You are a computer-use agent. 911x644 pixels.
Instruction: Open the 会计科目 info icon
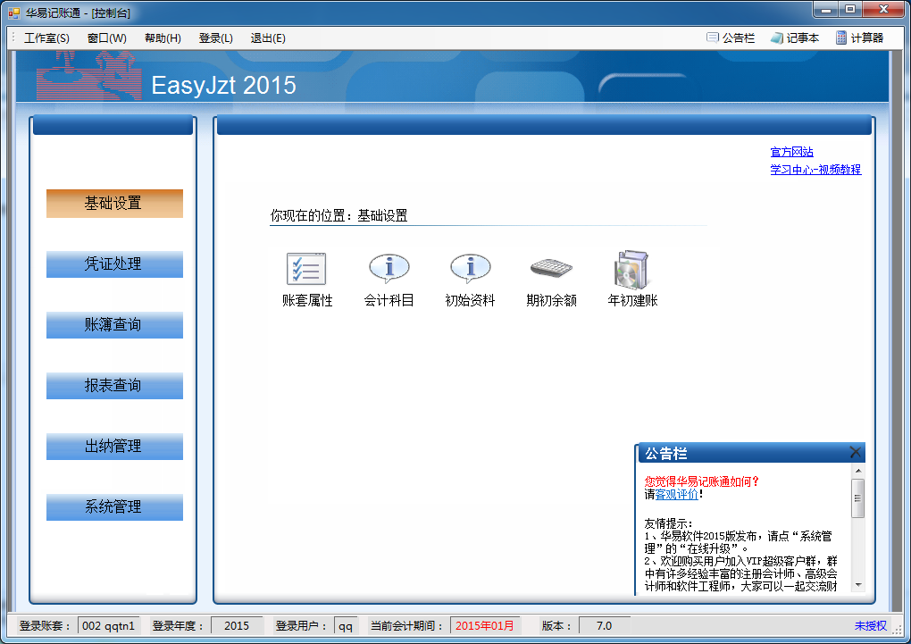click(x=389, y=269)
